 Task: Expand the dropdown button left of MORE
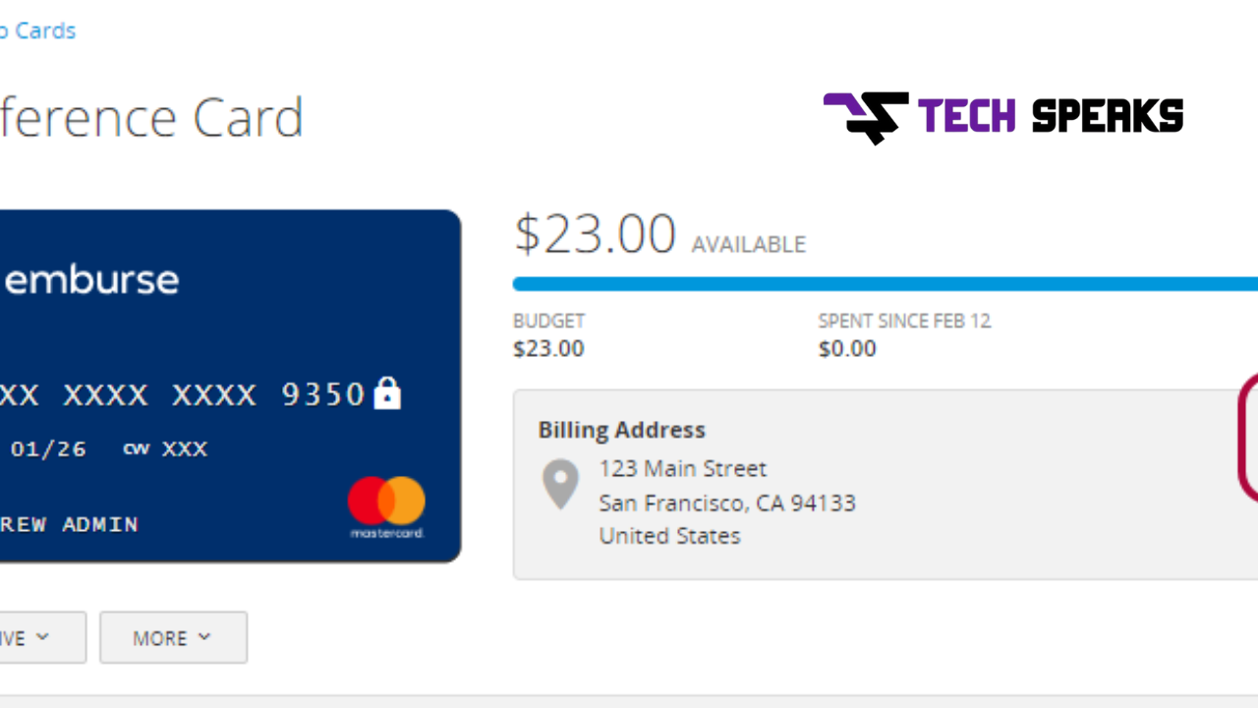coord(42,637)
